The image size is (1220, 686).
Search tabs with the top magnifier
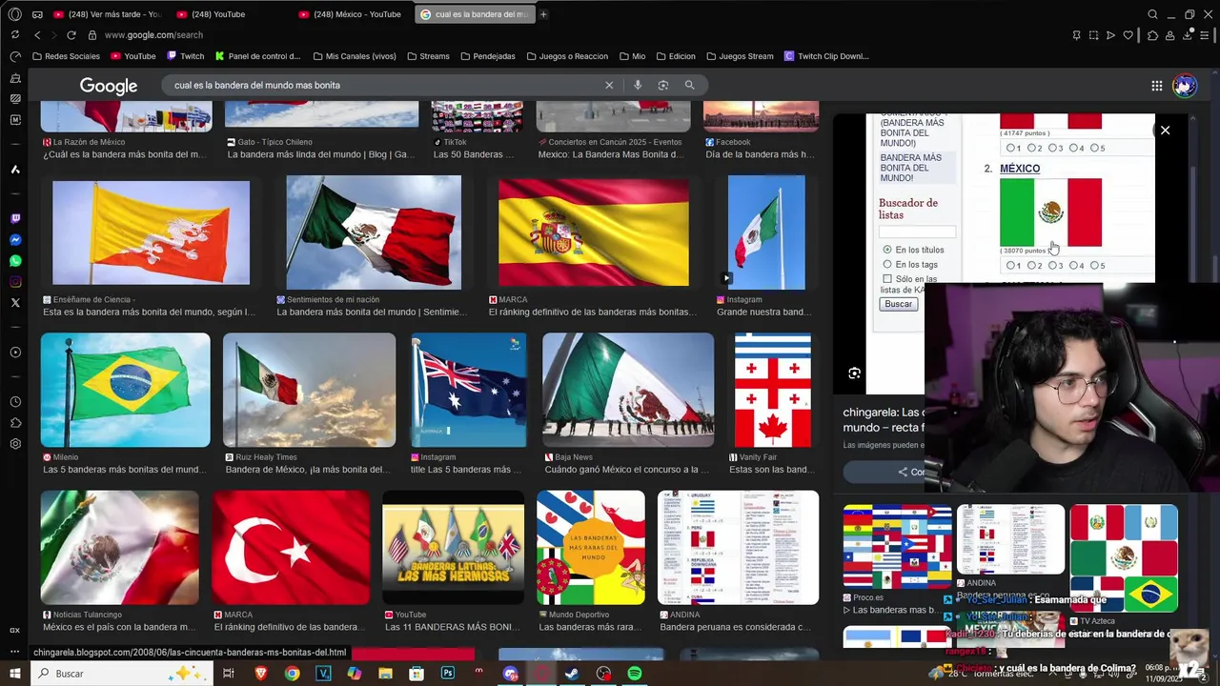click(1152, 14)
